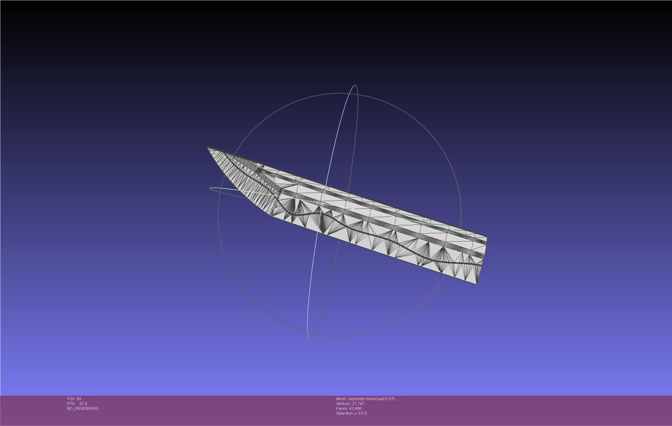Screen dimensions: 672x426
Task: Click the mesh name 'sephiroth sword part 8.STL'
Action: tap(372, 399)
